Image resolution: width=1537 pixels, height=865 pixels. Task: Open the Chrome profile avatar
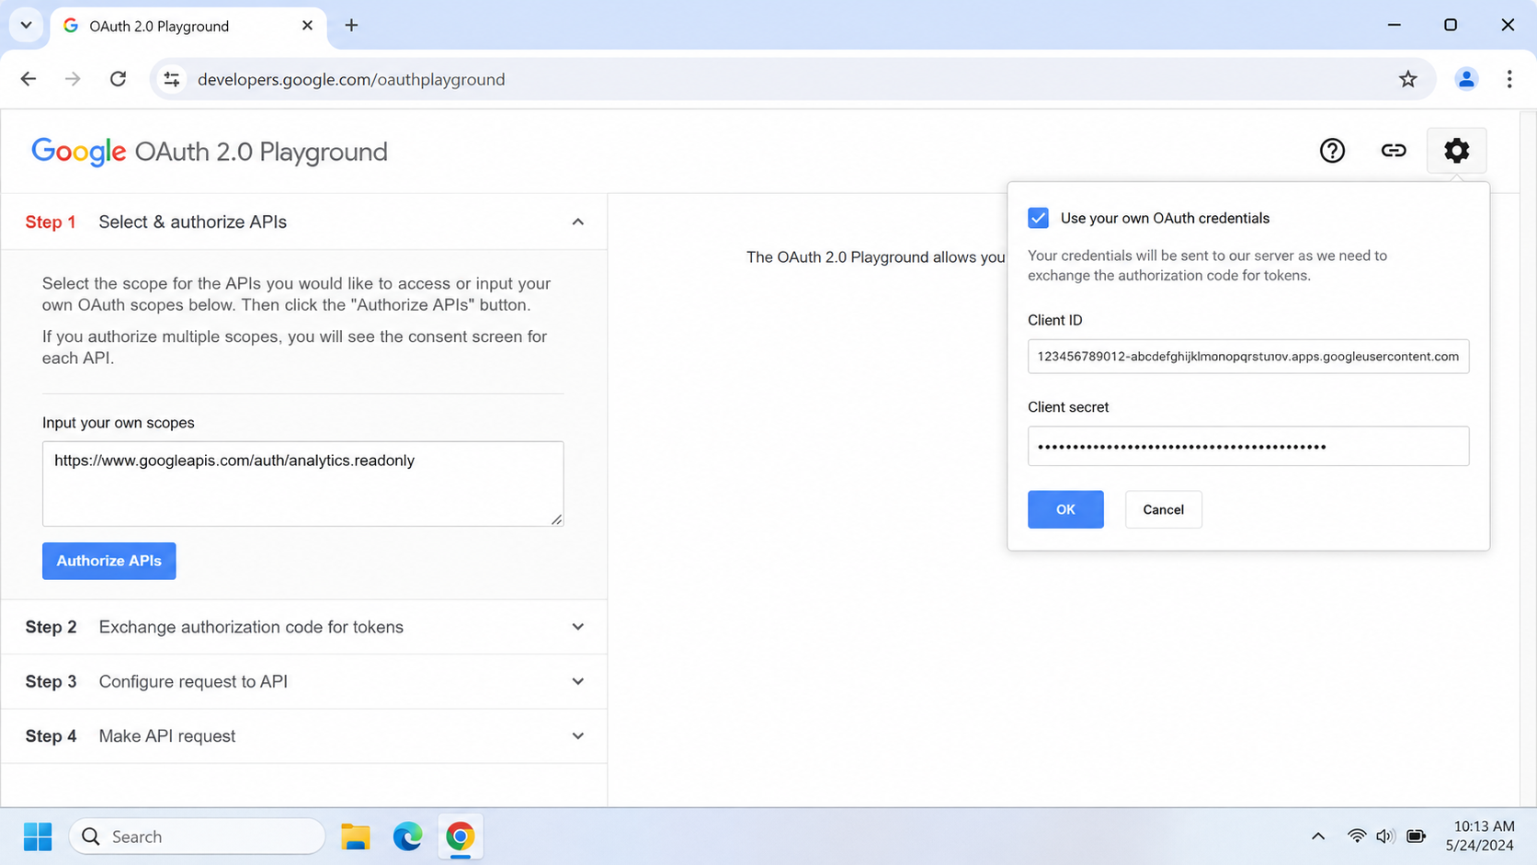tap(1466, 79)
